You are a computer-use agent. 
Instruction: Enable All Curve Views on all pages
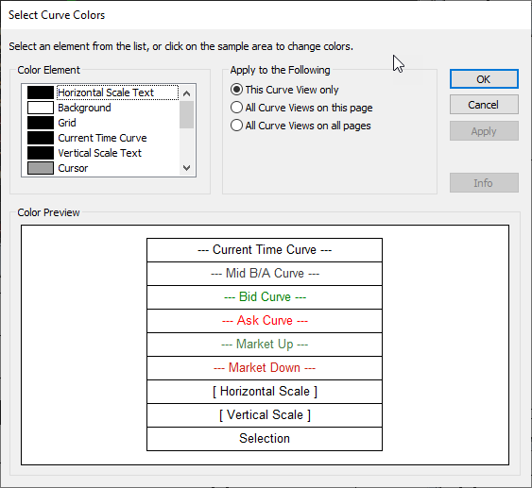click(300, 126)
